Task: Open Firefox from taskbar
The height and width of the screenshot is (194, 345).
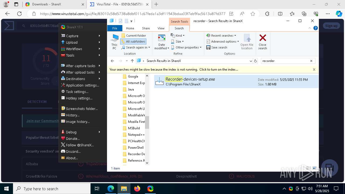Action: (x=137, y=189)
